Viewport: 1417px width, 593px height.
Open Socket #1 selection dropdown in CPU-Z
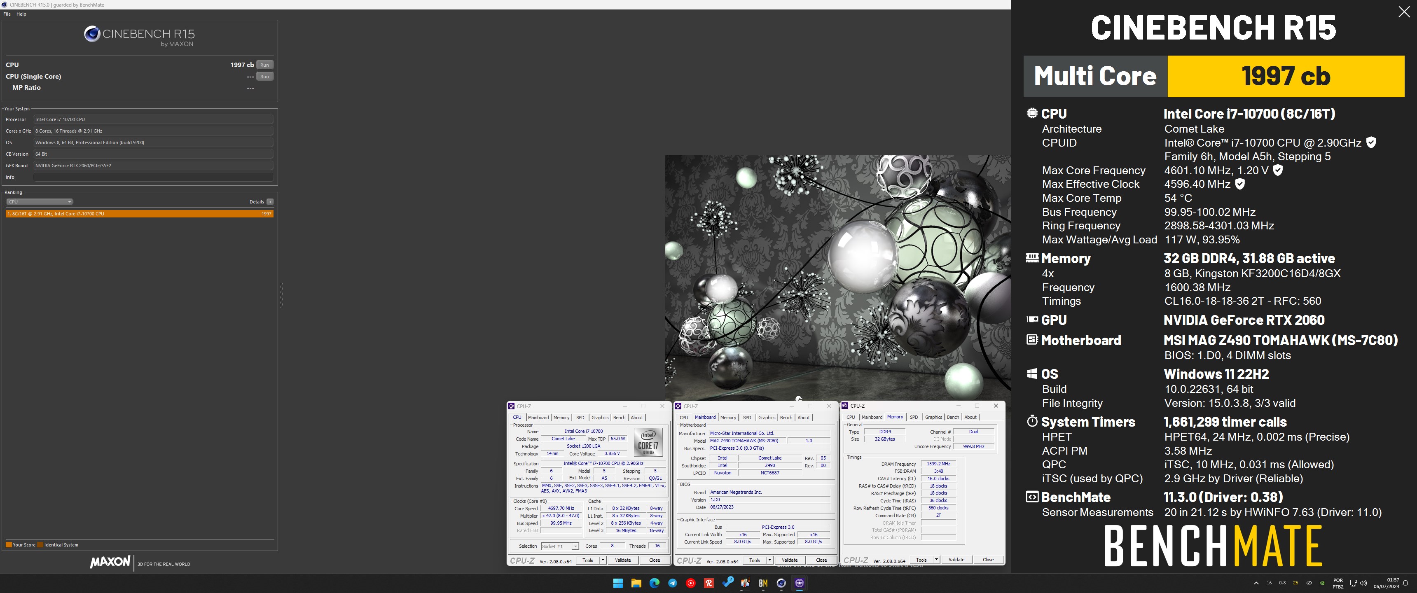(559, 546)
